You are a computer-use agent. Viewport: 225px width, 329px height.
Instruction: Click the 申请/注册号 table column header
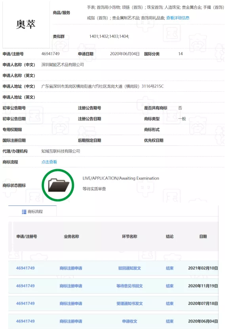click(27, 236)
